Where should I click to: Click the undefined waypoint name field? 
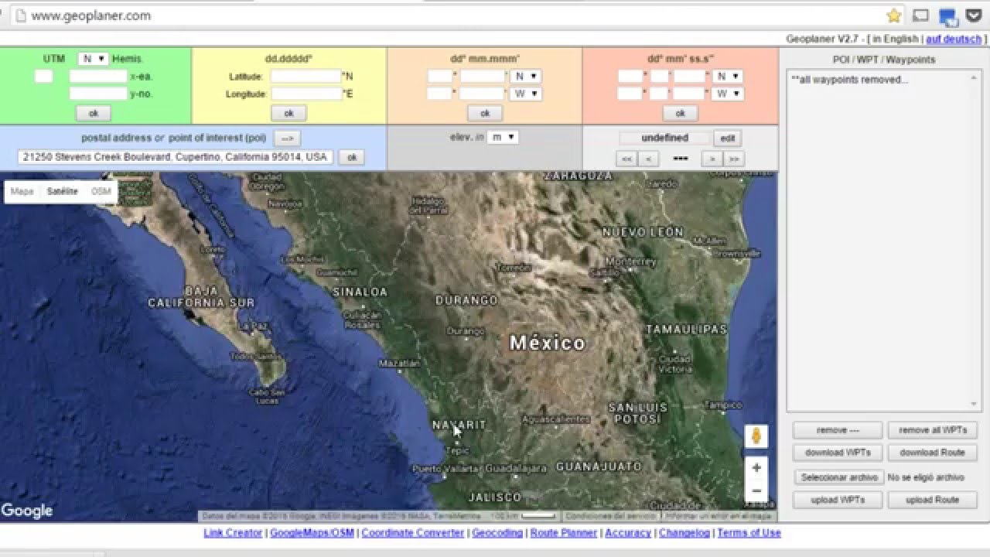(664, 138)
